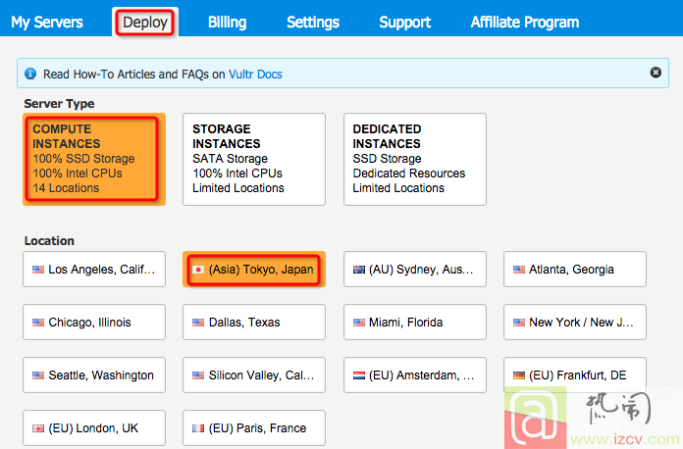Image resolution: width=683 pixels, height=449 pixels.
Task: Open the Vultr Docs link
Action: tap(255, 74)
